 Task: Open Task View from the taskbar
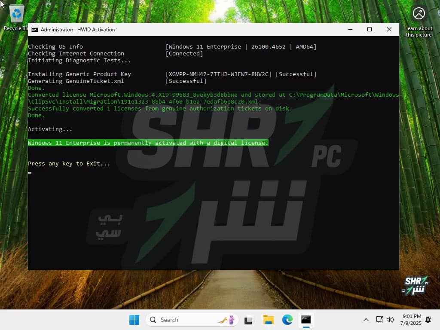tap(248, 320)
